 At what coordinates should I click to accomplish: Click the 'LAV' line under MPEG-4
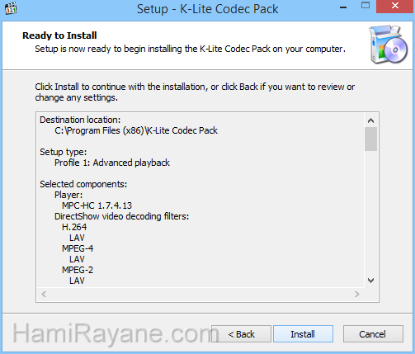click(x=77, y=259)
